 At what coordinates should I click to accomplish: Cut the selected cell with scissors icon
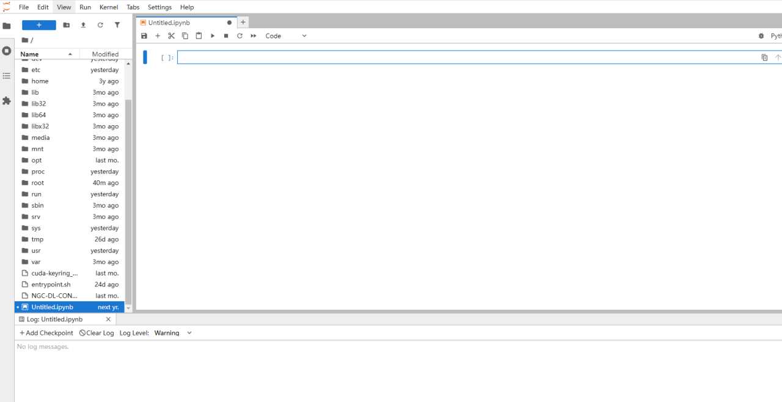(172, 36)
